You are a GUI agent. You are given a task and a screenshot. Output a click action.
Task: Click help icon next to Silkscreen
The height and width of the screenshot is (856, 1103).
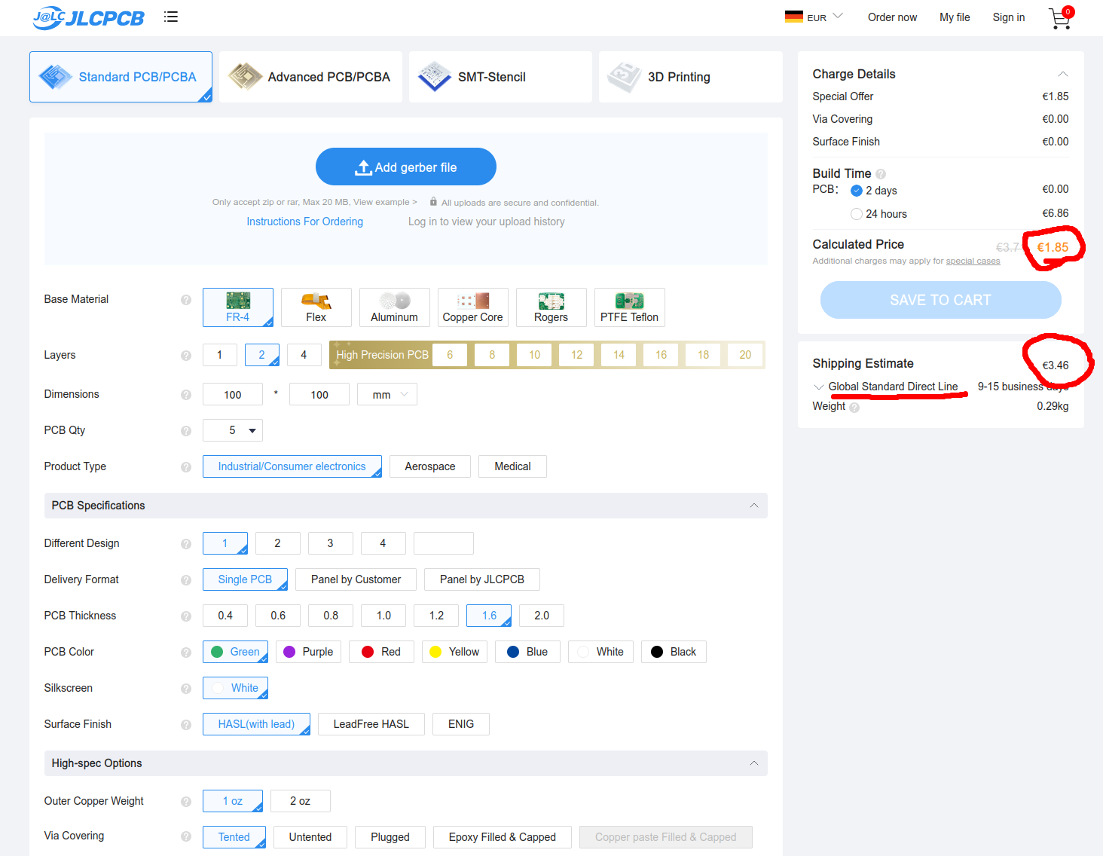point(186,689)
